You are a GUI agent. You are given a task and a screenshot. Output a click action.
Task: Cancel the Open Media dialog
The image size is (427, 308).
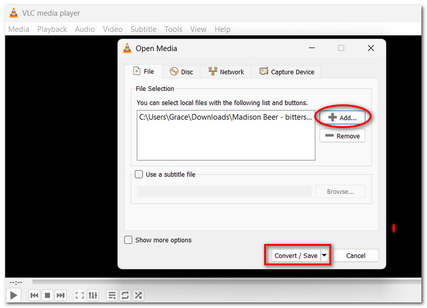tap(356, 256)
